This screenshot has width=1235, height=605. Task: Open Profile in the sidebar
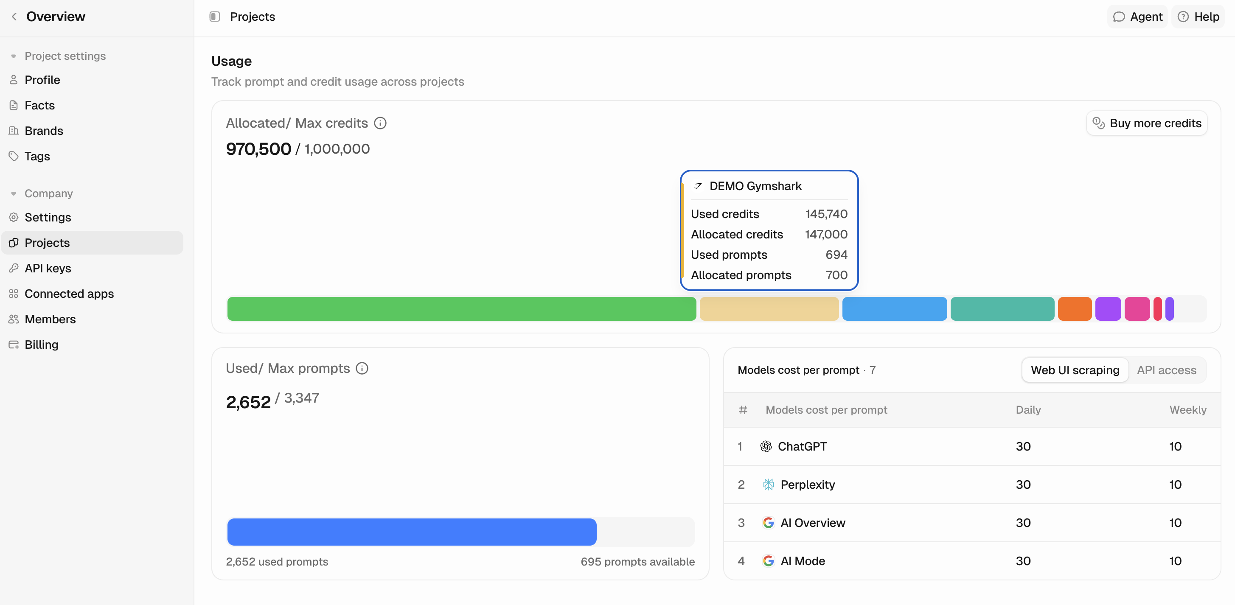coord(92,80)
